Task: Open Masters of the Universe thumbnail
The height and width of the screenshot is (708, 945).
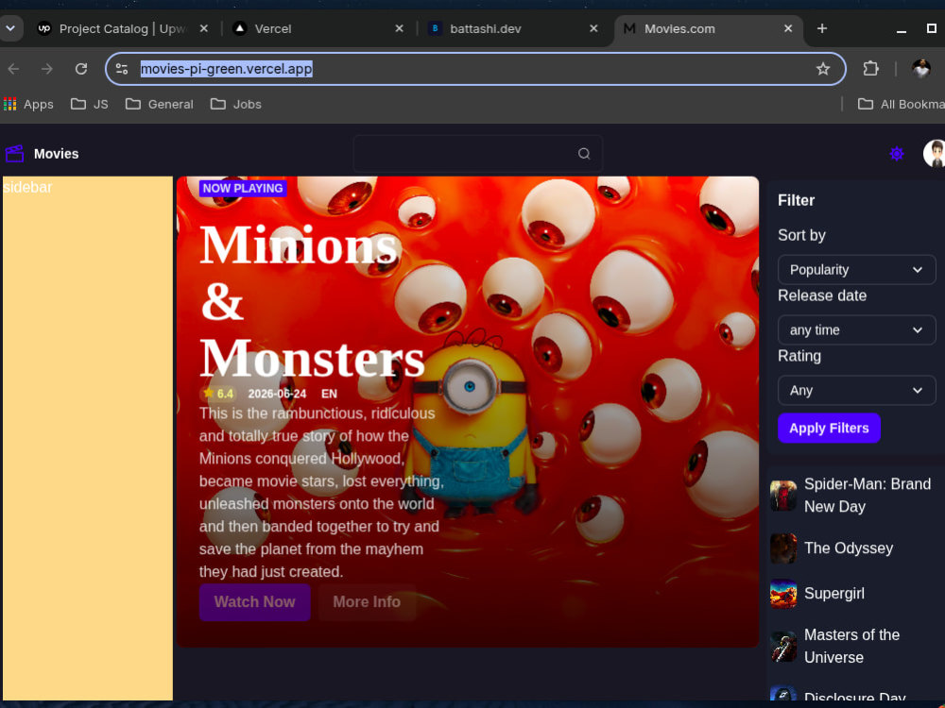Action: pos(782,646)
